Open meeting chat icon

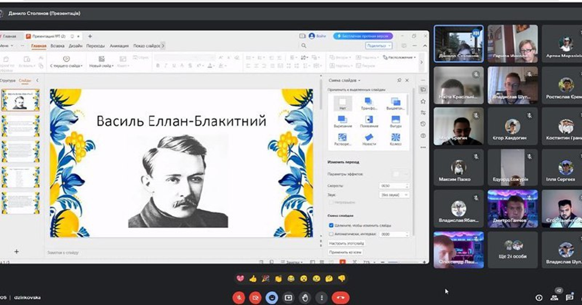[x=570, y=298]
